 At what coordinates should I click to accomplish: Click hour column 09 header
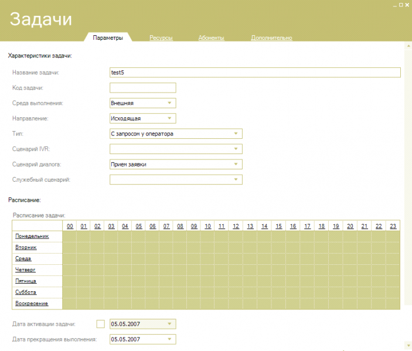(x=194, y=226)
